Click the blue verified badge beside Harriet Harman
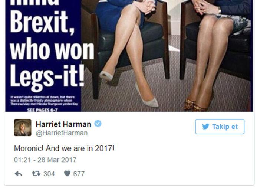This screenshot has height=193, width=270. (98, 124)
